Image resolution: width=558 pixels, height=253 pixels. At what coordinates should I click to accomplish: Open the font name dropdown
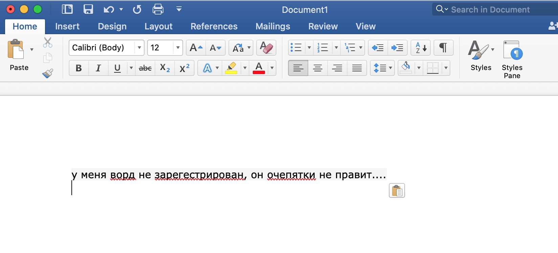[139, 48]
